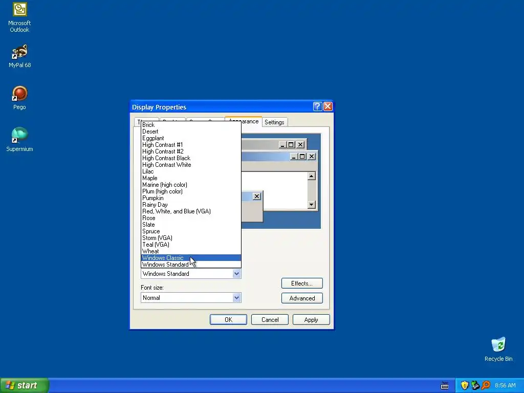Select the Supermium desktop shortcut
The image size is (524, 393).
click(x=19, y=140)
